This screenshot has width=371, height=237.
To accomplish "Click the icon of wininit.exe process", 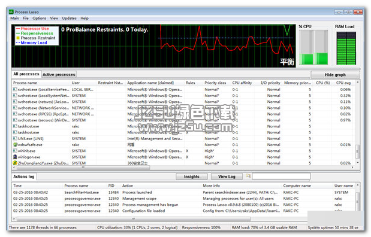I will tap(15, 151).
